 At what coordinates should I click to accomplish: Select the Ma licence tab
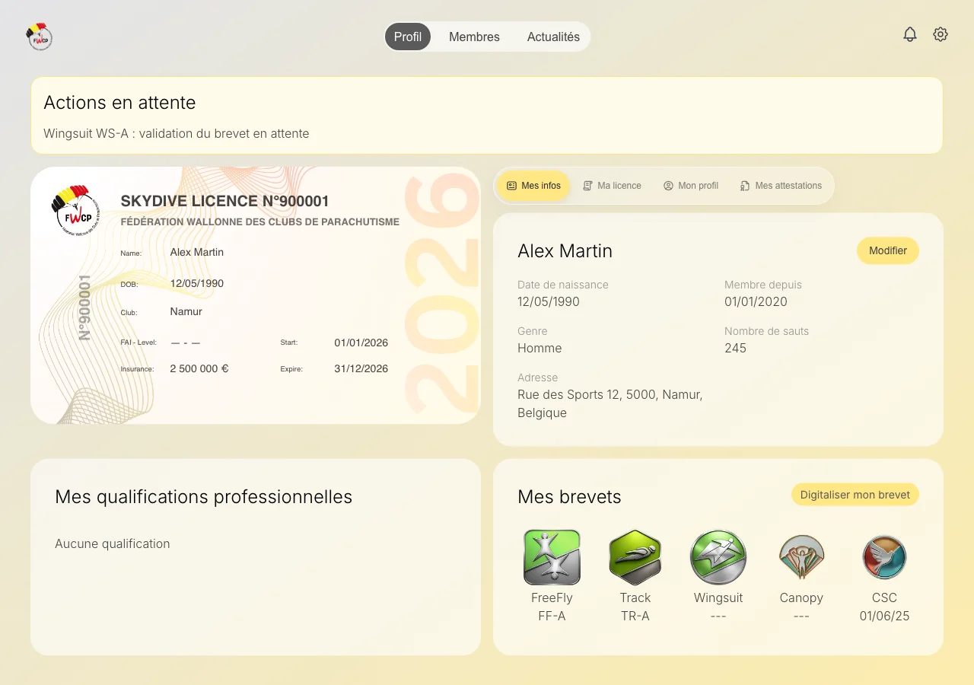[612, 186]
